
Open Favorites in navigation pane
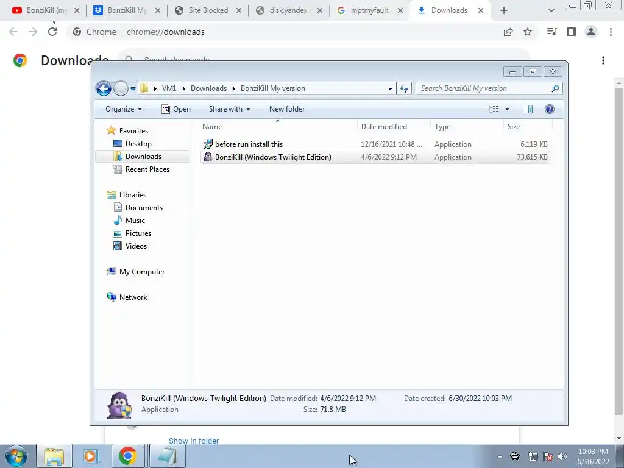pos(133,131)
